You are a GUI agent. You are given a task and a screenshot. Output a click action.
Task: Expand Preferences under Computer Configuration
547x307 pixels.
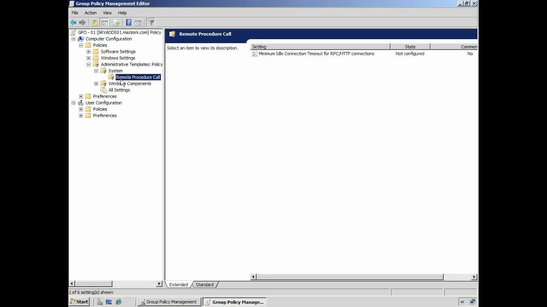click(81, 96)
